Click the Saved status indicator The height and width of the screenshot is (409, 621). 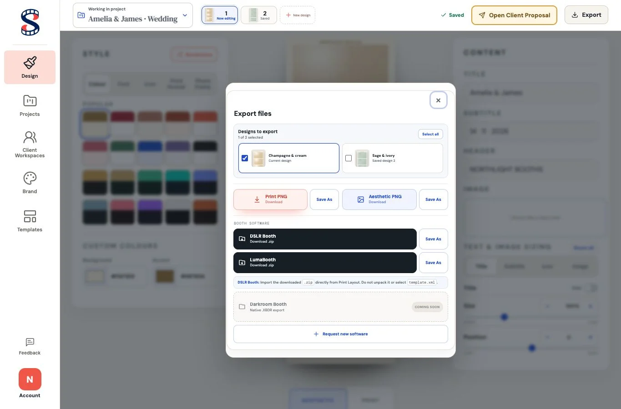[x=452, y=15]
